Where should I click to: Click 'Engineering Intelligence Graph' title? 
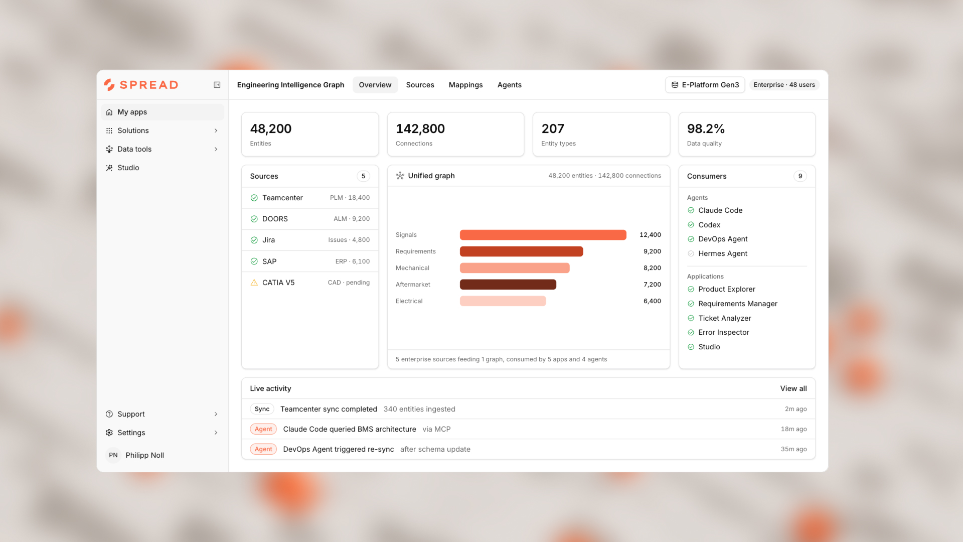pyautogui.click(x=290, y=85)
